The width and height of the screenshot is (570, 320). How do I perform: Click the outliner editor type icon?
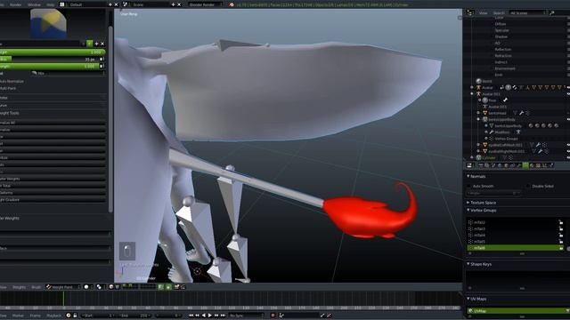pyautogui.click(x=469, y=13)
